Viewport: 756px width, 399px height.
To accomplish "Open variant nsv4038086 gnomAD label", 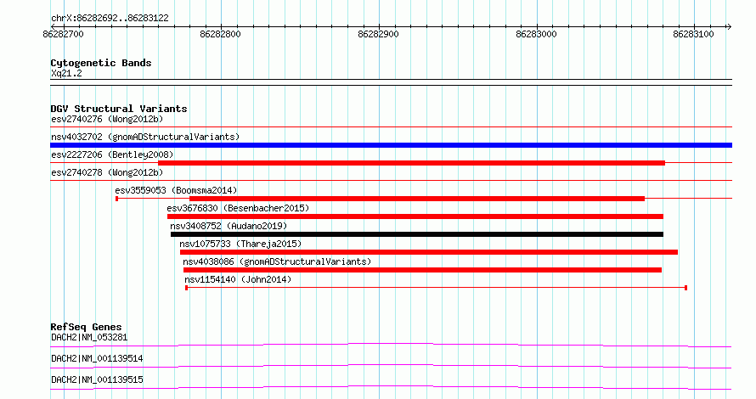I will point(277,261).
